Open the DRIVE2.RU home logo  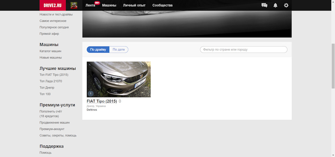[x=53, y=5]
